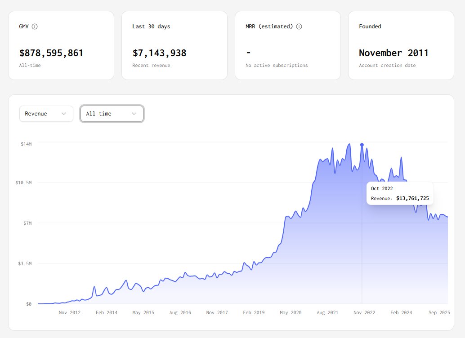
Task: Click the highlighted Oct 2022 data point
Action: 362,145
